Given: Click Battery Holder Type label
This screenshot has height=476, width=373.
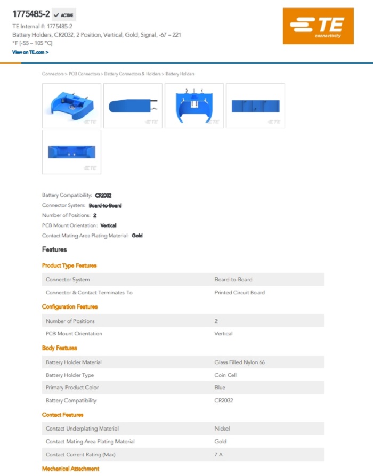Looking at the screenshot, I should [70, 375].
